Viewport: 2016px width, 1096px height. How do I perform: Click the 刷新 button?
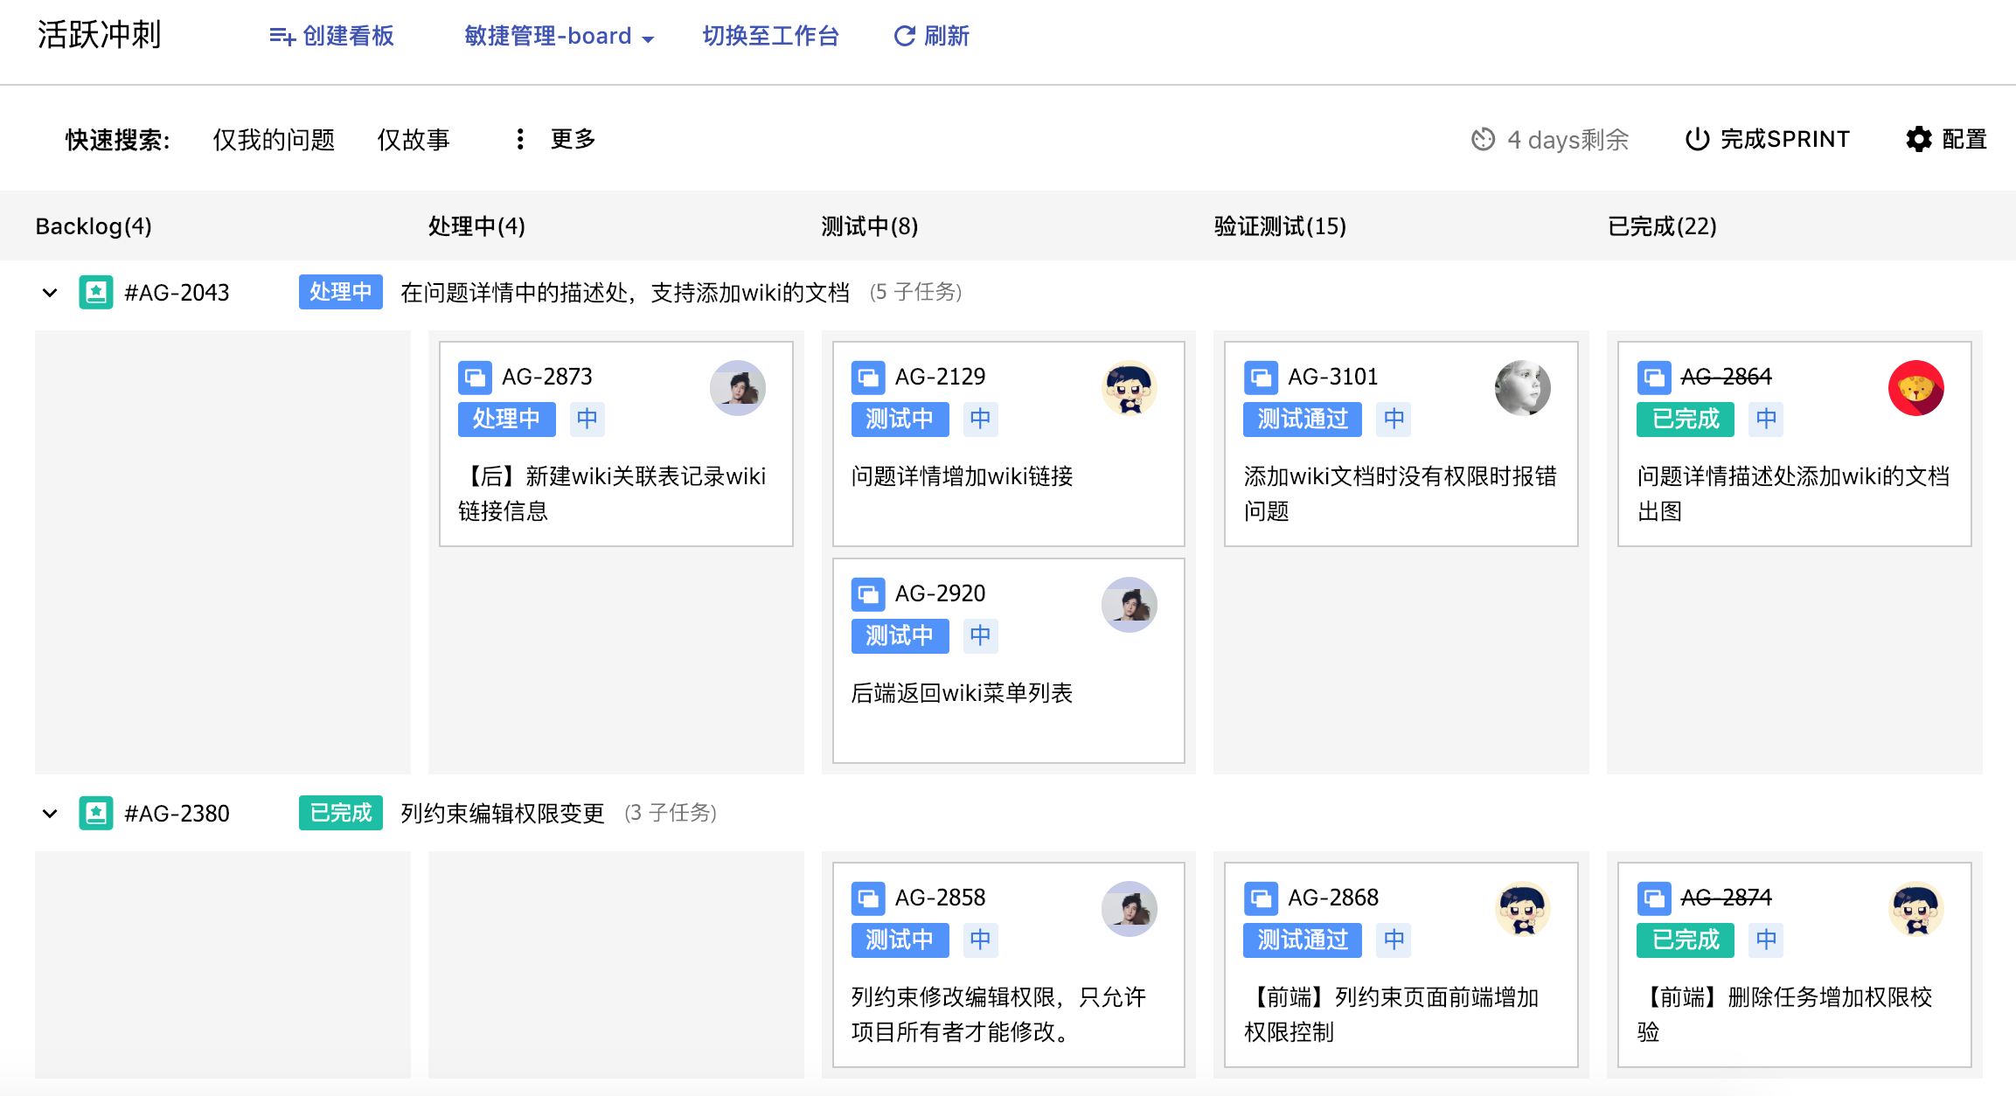coord(931,36)
